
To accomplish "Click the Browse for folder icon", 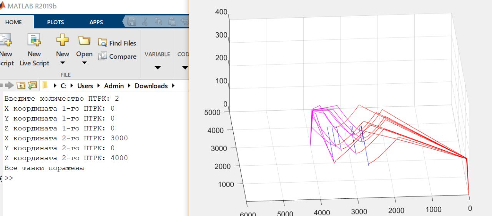I will click(32, 86).
